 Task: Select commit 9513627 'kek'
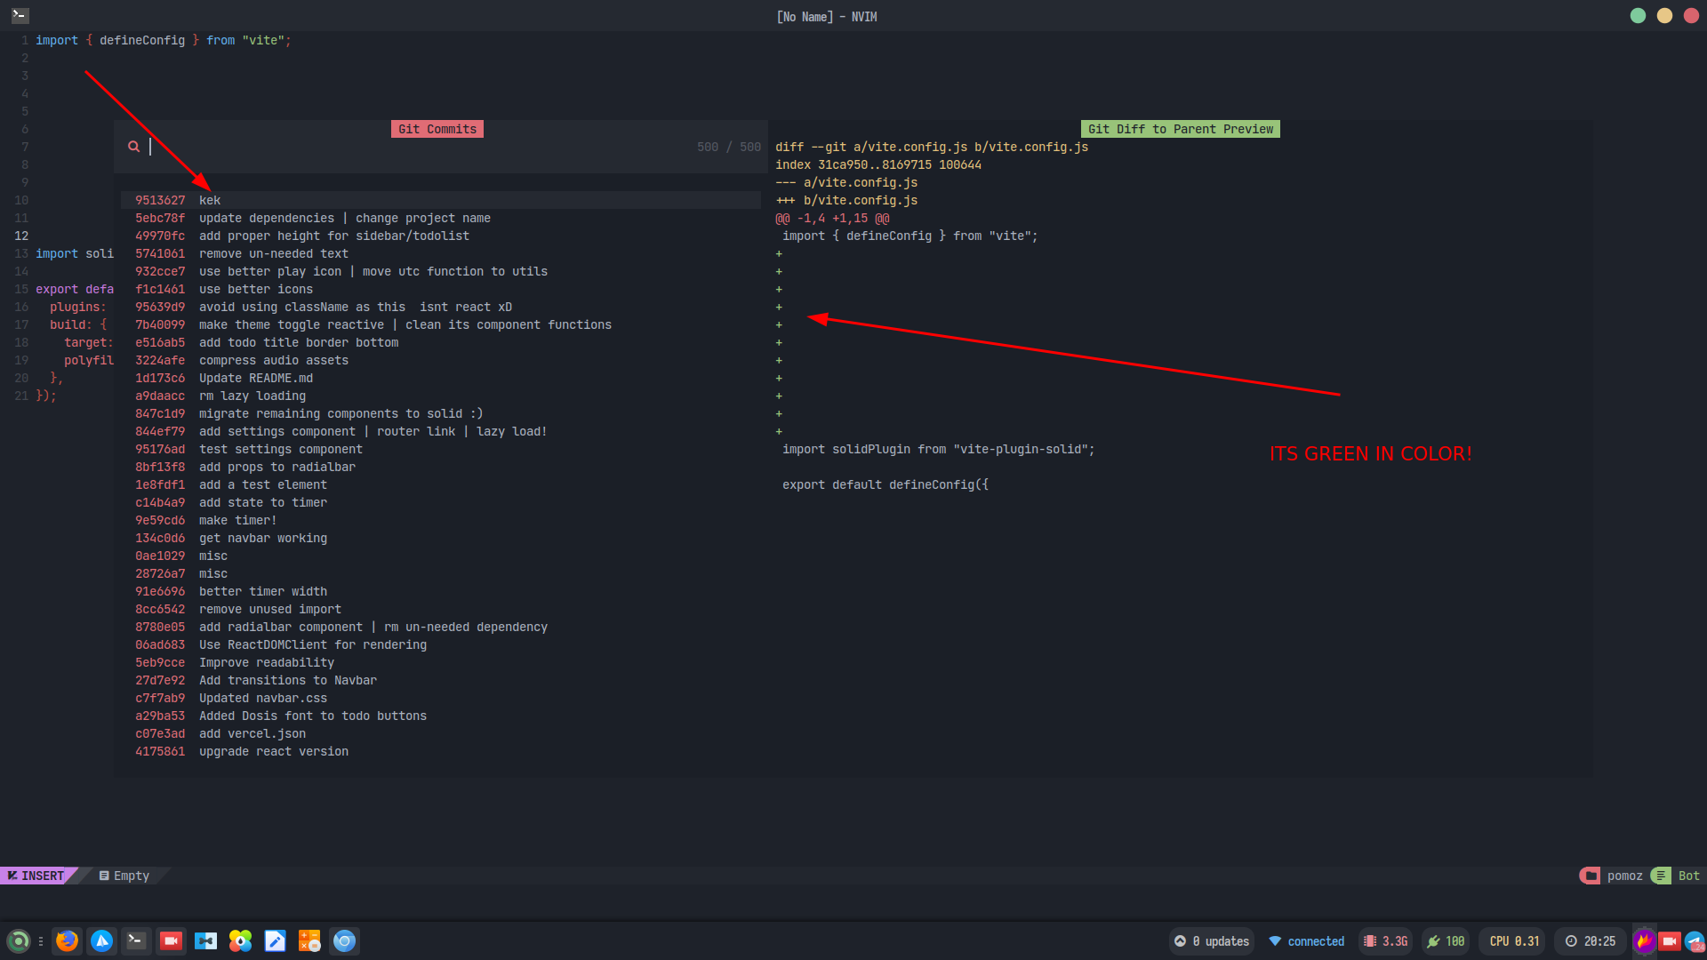(x=440, y=200)
